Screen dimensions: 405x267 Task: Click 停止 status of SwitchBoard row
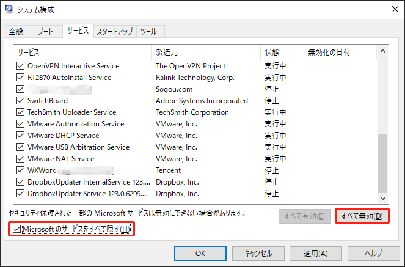click(x=272, y=101)
